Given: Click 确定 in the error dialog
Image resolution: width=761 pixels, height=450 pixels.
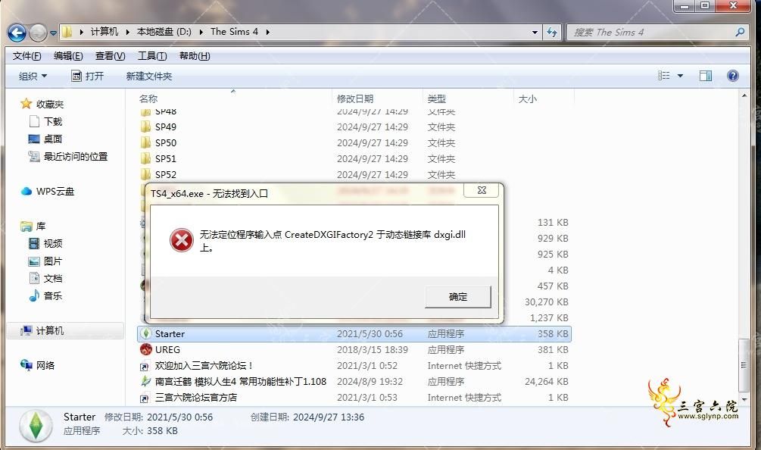Looking at the screenshot, I should [x=457, y=297].
